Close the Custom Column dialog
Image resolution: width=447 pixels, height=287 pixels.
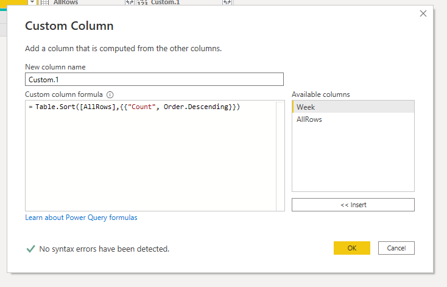tap(423, 13)
